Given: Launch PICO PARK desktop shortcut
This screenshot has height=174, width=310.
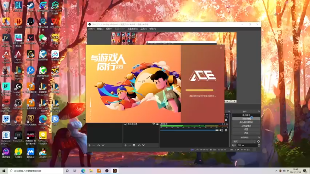Looking at the screenshot, I should tap(6, 121).
